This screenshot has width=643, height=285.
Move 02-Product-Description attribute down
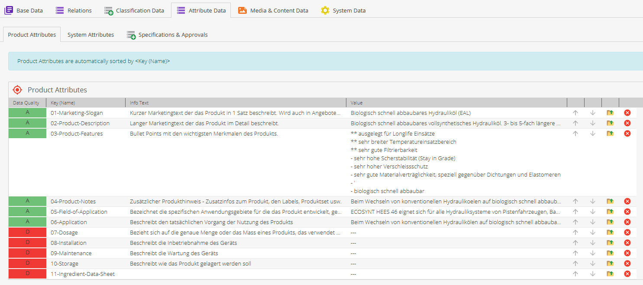(593, 123)
